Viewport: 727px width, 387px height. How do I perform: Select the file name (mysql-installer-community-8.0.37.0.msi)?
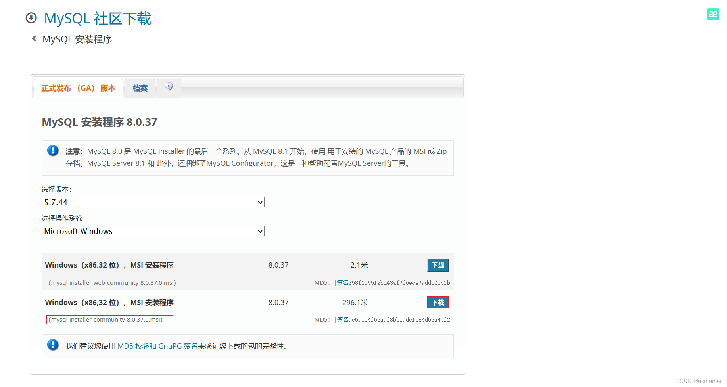point(106,320)
